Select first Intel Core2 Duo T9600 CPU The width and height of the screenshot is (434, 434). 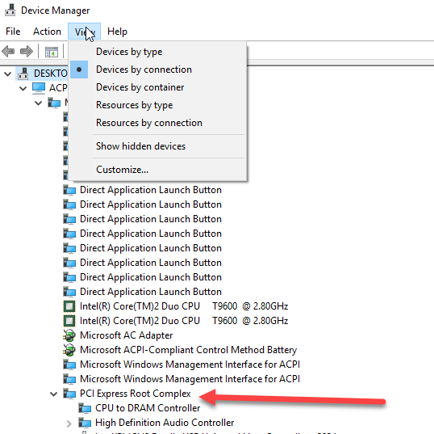click(x=184, y=306)
